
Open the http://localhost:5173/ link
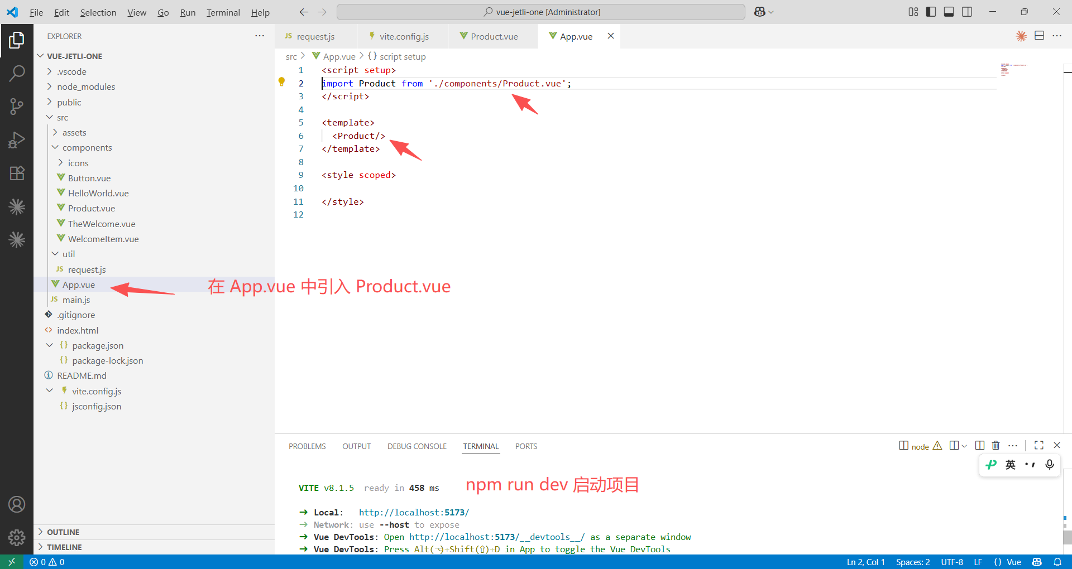tap(414, 512)
